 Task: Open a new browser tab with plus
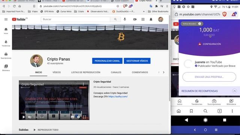click(x=161, y=1)
